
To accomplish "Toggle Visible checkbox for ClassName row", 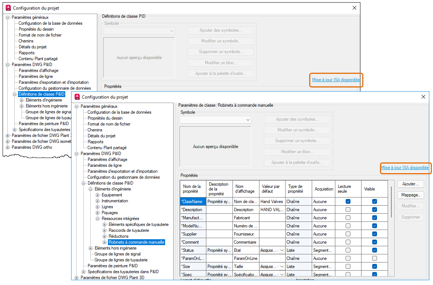I will coord(374,202).
